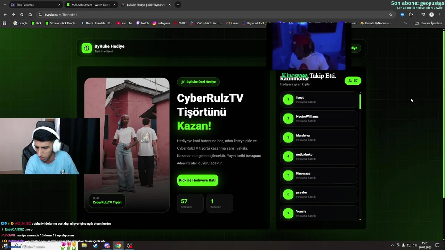Open File Explorer from the taskbar

pyautogui.click(x=84, y=245)
